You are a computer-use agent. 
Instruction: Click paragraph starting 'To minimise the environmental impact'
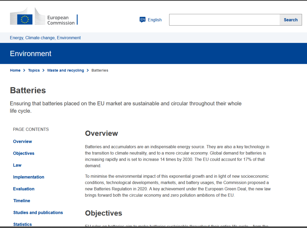(178, 186)
